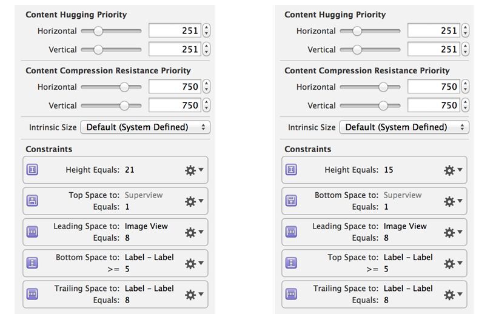Viewport: 493px width, 314px height.
Task: Click stepper for right Vertical compression resistance 750
Action: 465,105
